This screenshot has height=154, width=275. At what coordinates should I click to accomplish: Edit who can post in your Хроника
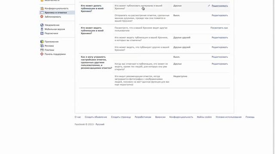[x=220, y=6]
